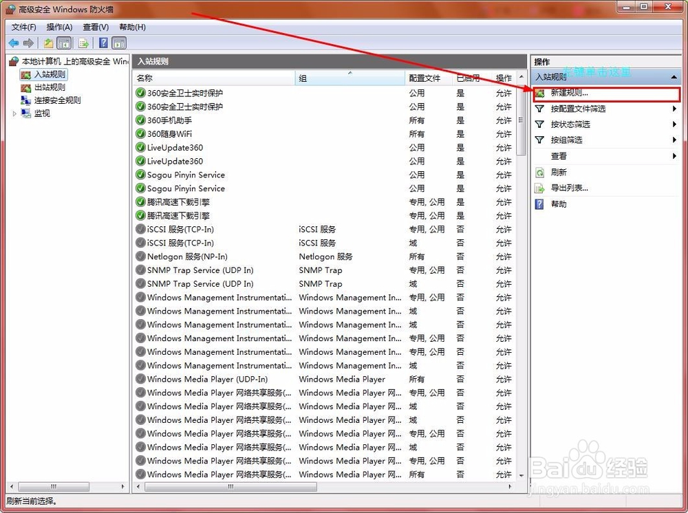This screenshot has width=688, height=513.
Task: Click gray icon of Windows Media Player (UDP-In)
Action: [140, 380]
